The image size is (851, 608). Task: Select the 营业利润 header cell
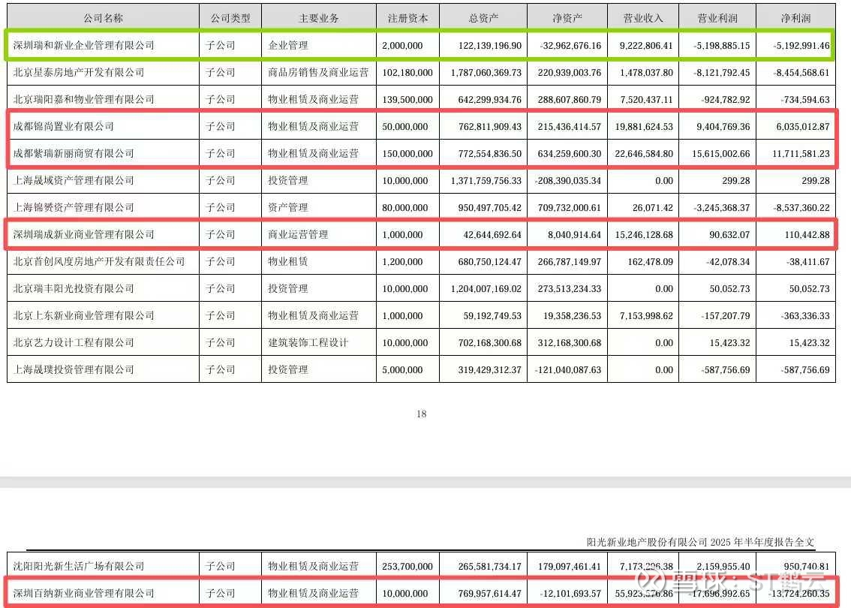(x=717, y=19)
